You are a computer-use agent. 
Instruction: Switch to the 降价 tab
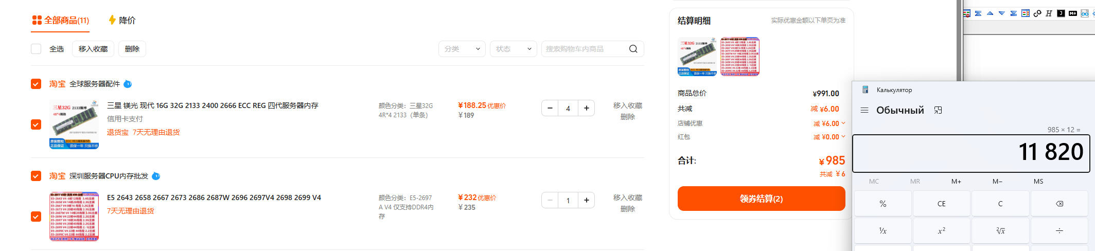[x=122, y=20]
